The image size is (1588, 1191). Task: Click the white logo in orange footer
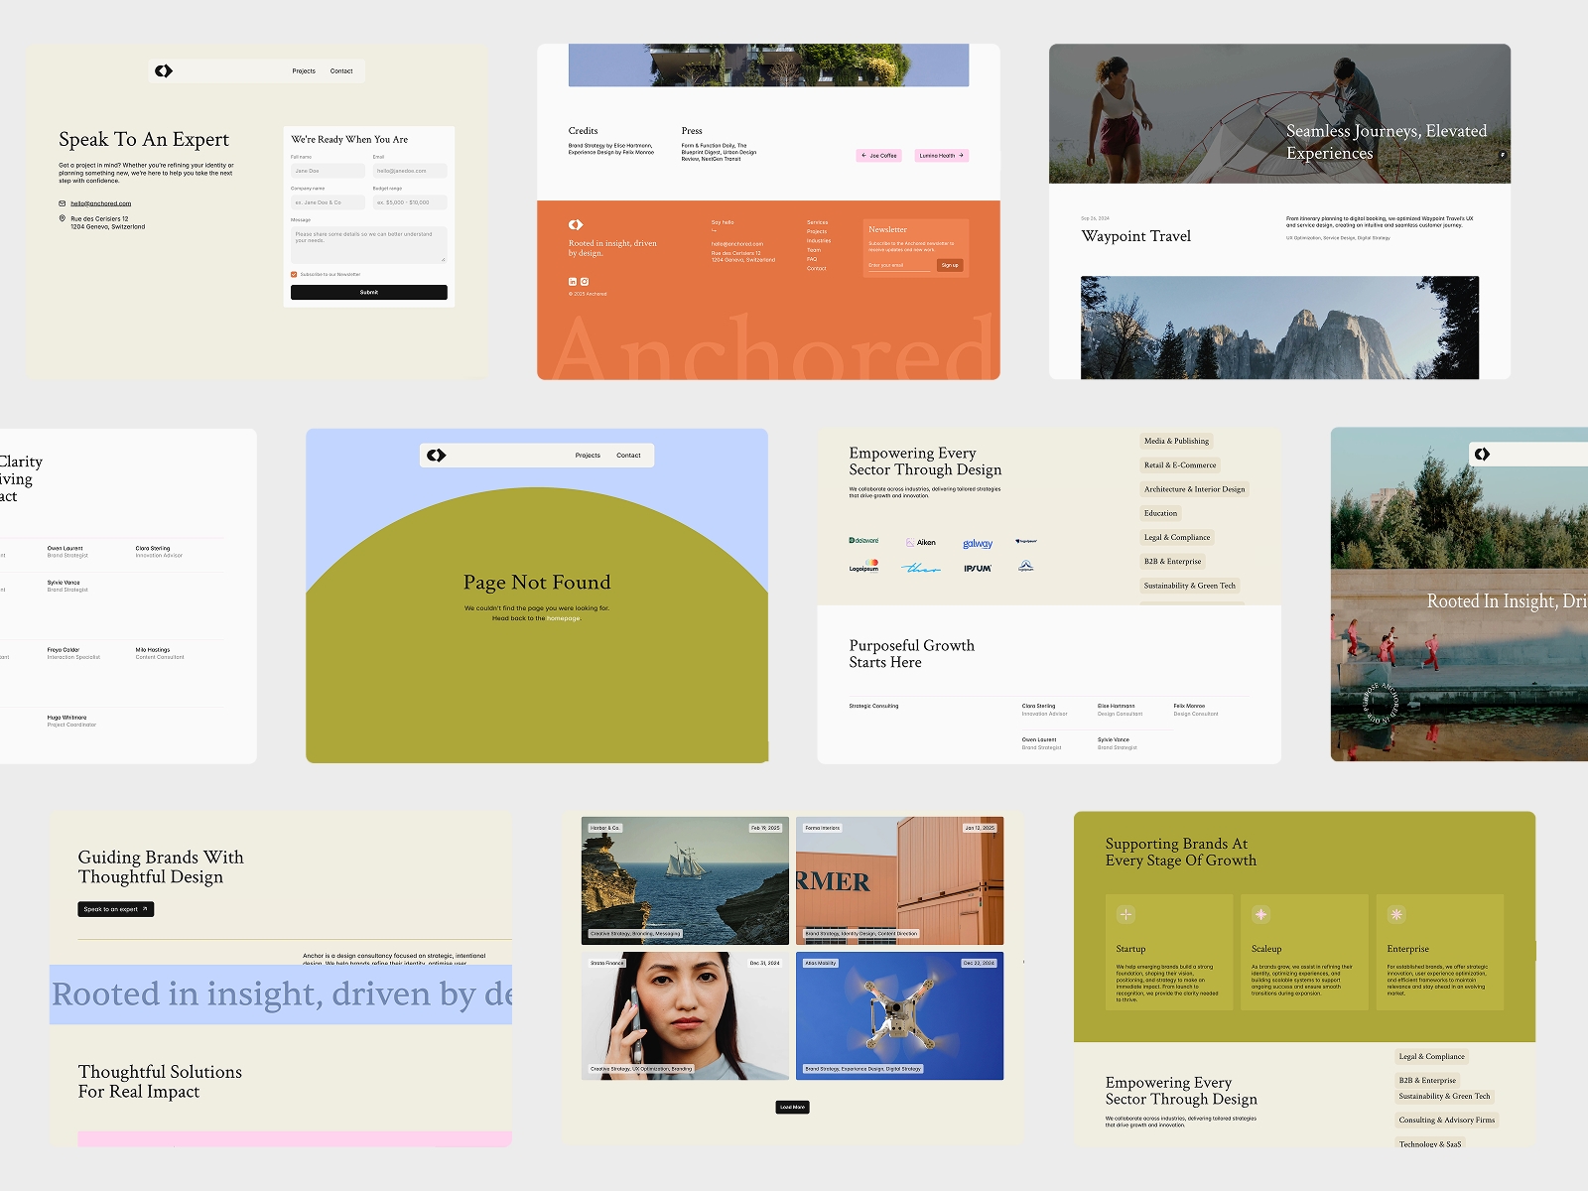[576, 224]
